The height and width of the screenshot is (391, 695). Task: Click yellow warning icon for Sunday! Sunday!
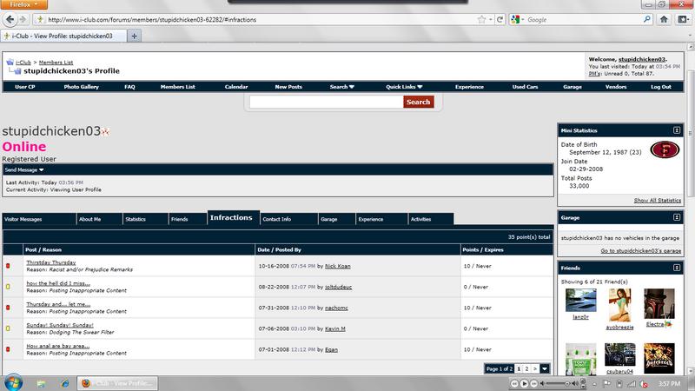click(x=8, y=328)
